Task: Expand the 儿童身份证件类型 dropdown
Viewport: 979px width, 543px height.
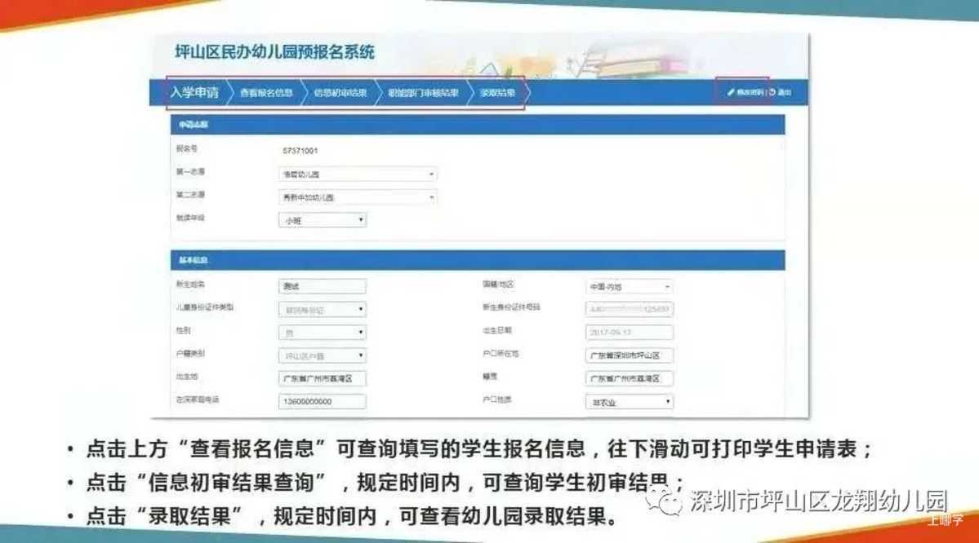Action: coord(323,310)
